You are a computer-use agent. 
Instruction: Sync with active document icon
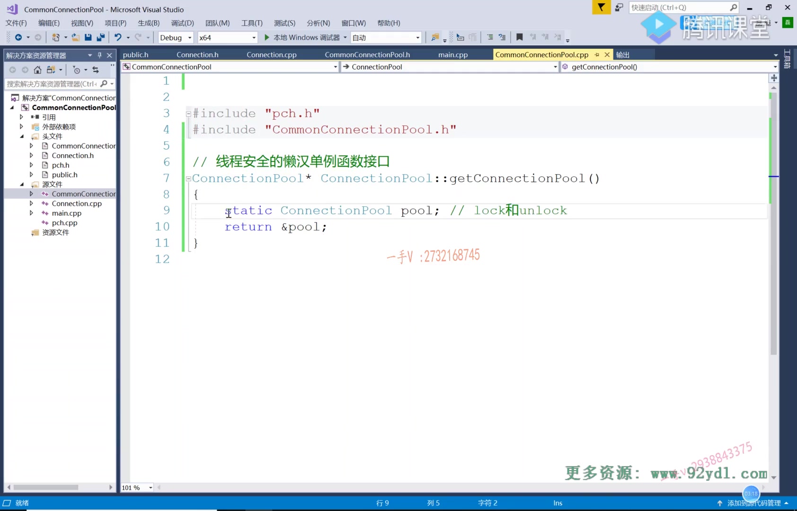pos(96,70)
